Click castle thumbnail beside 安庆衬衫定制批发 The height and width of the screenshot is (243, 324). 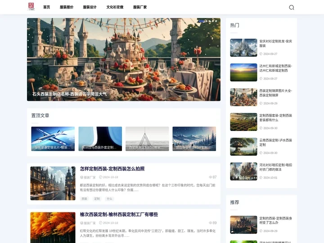point(243,48)
